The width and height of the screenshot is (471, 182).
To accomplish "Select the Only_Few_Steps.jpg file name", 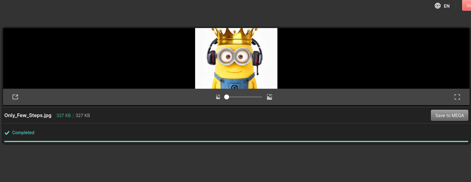I will 28,115.
